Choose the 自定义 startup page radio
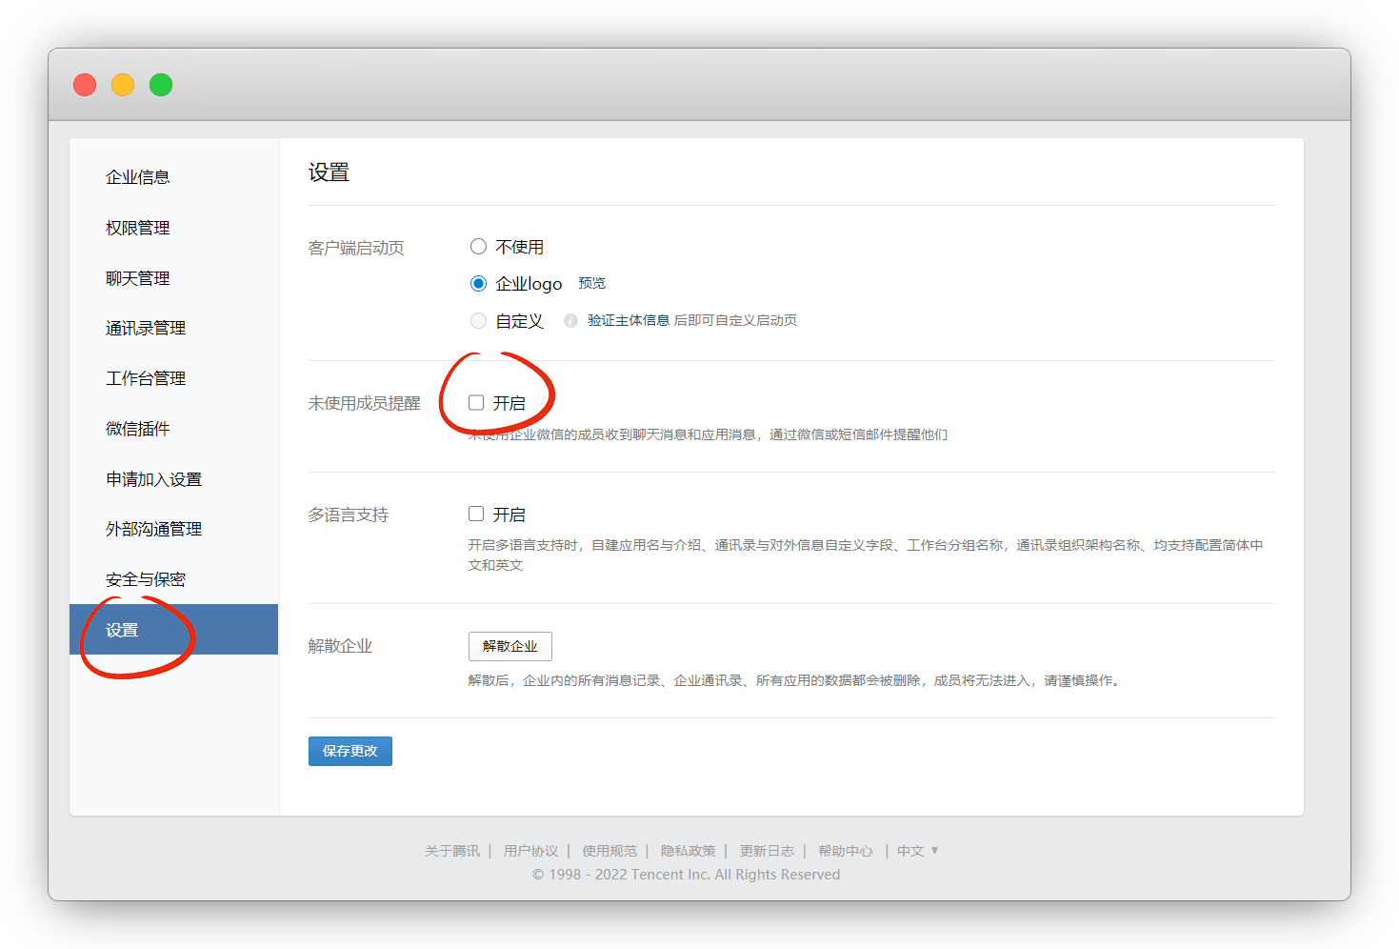Screen dimensions: 1399x949 (x=478, y=321)
